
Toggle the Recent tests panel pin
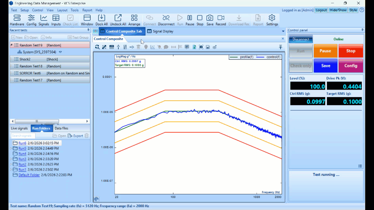click(x=88, y=30)
